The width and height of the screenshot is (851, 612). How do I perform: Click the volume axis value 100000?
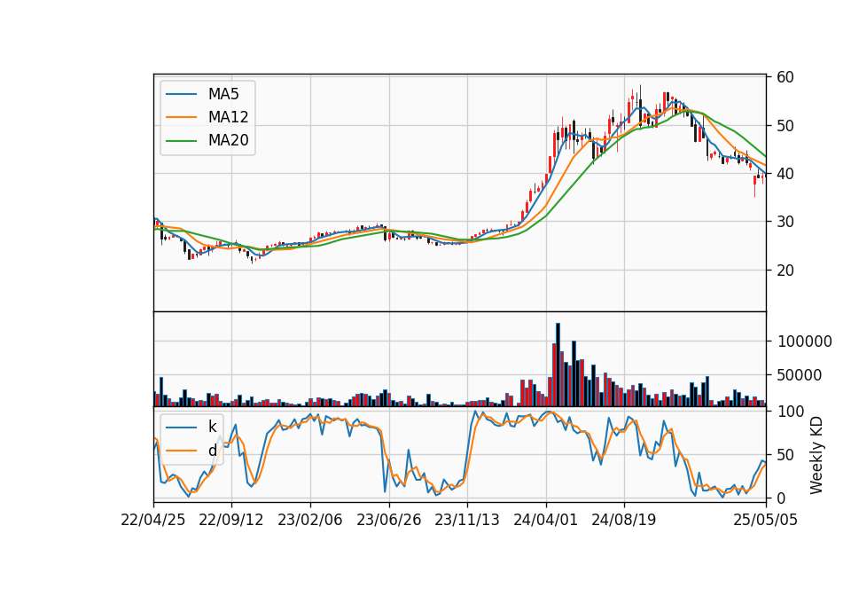[805, 341]
